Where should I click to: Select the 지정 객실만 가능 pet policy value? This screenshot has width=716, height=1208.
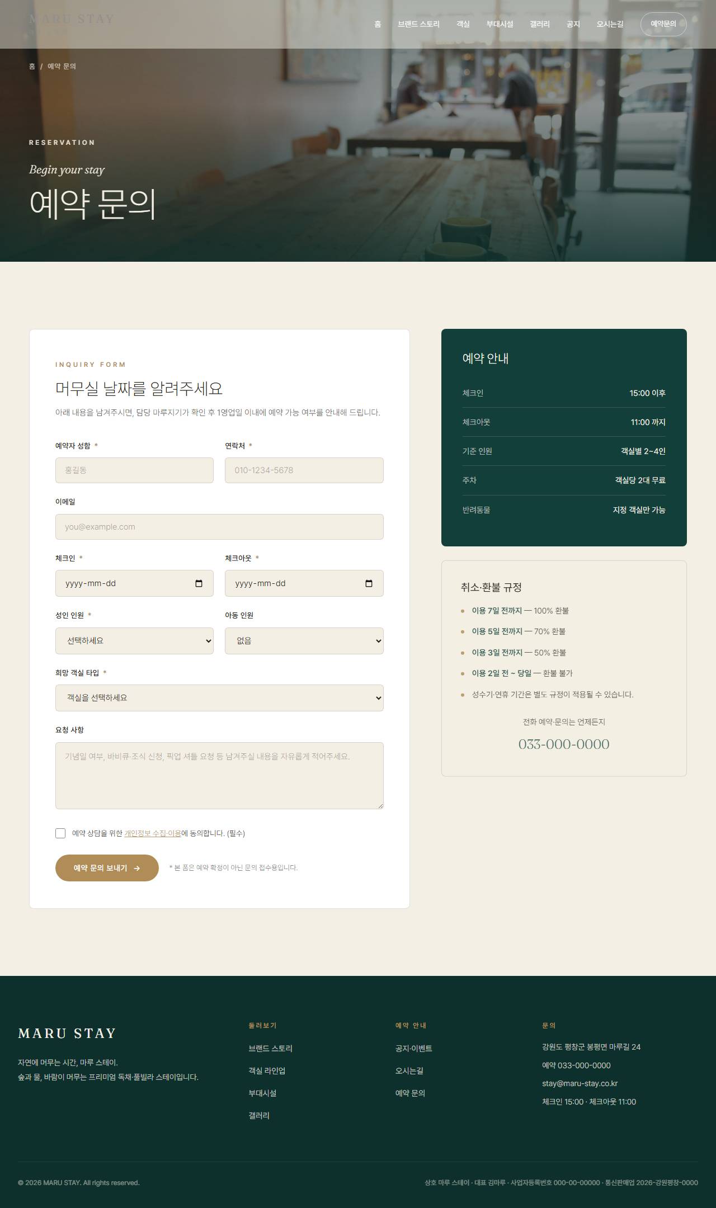[x=639, y=510]
